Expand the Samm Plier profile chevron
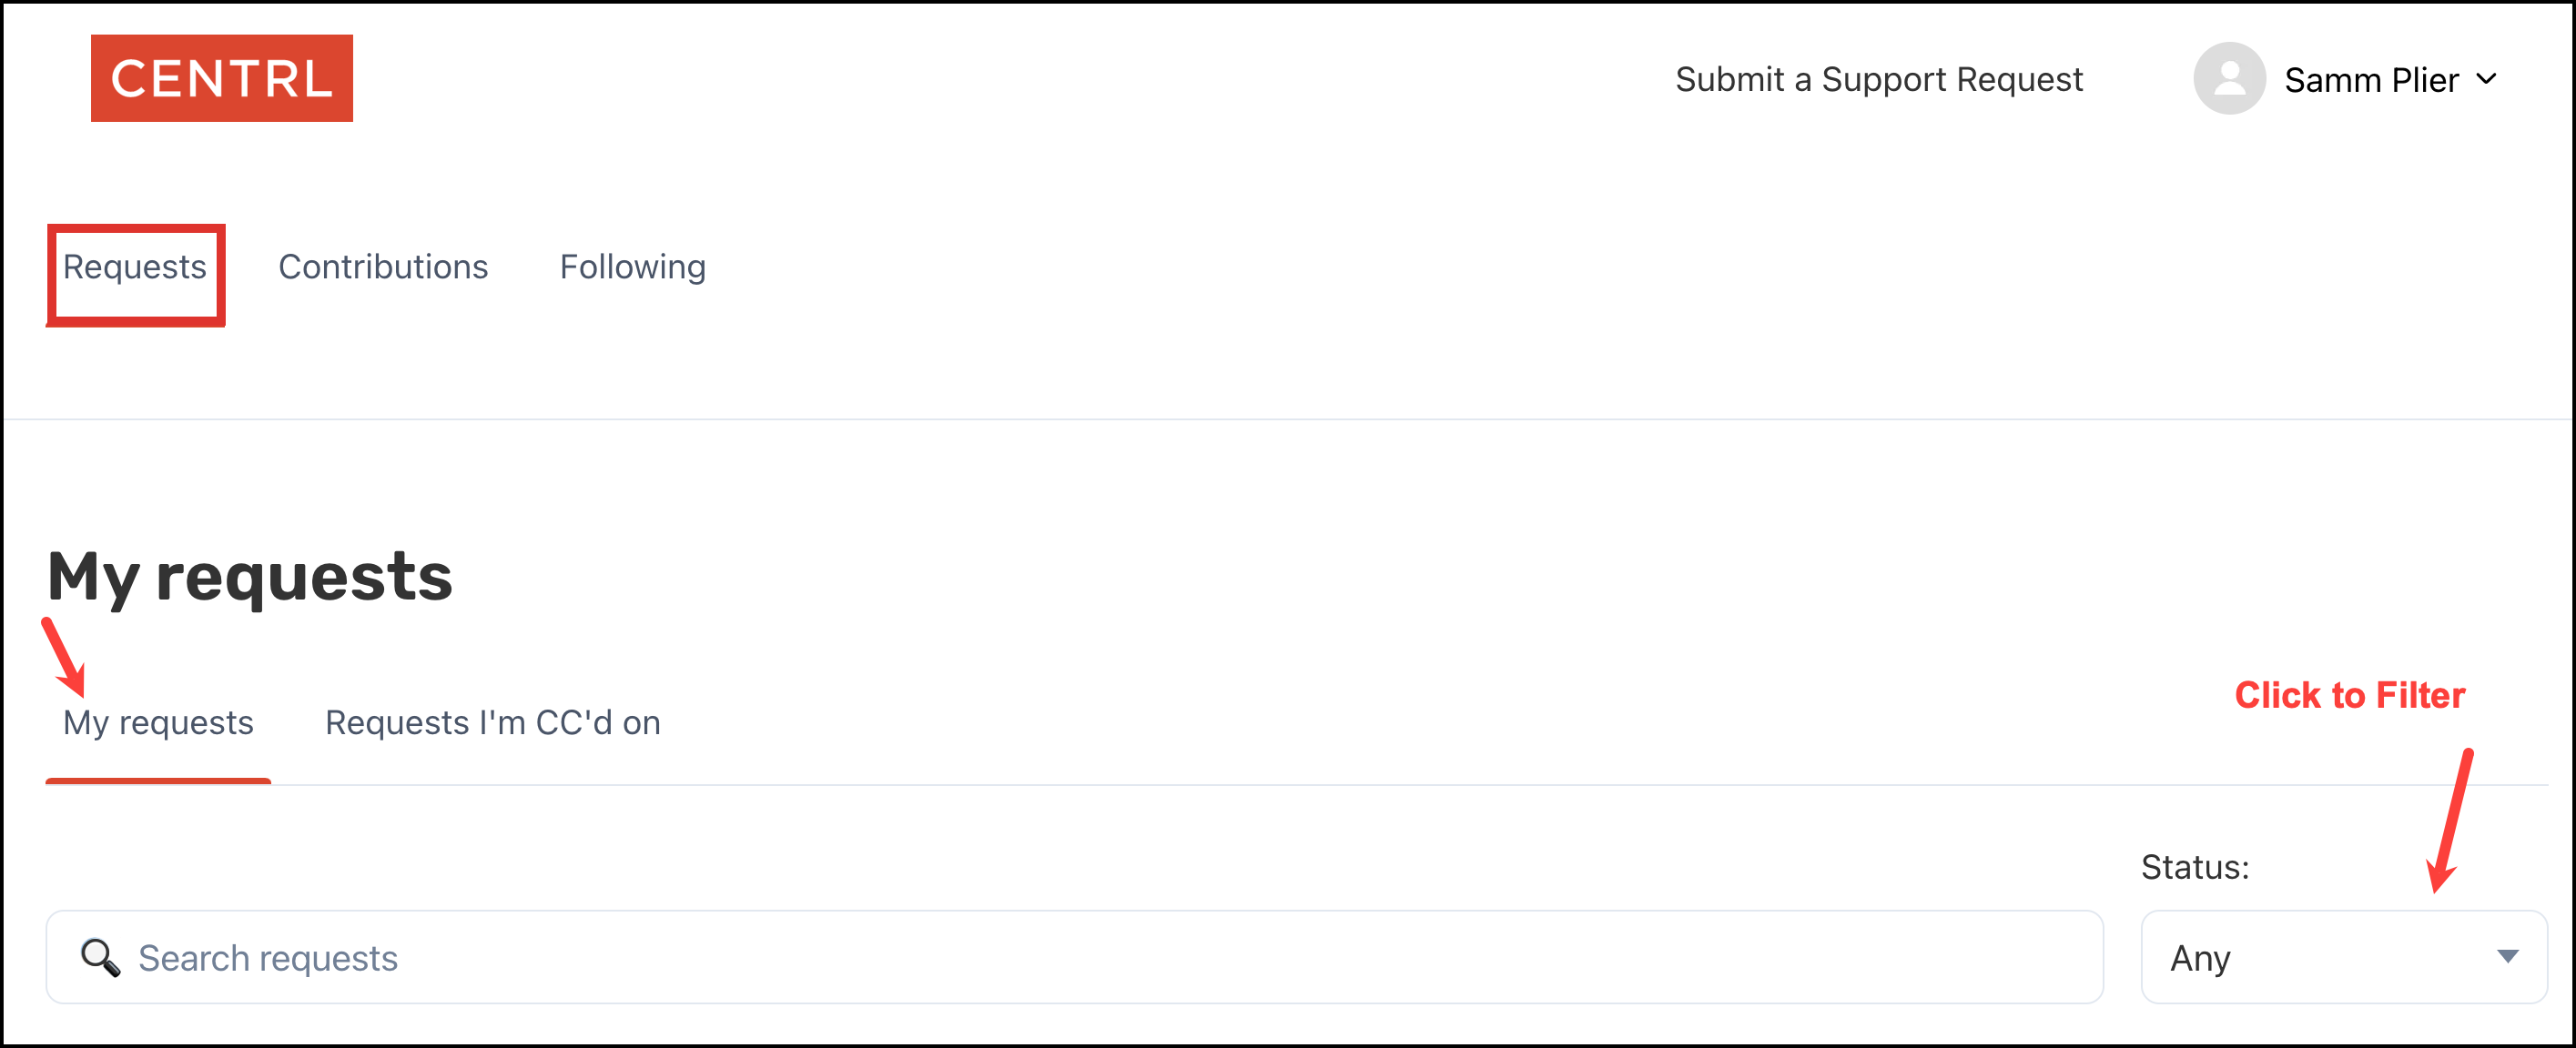The width and height of the screenshot is (2576, 1048). pyautogui.click(x=2487, y=78)
